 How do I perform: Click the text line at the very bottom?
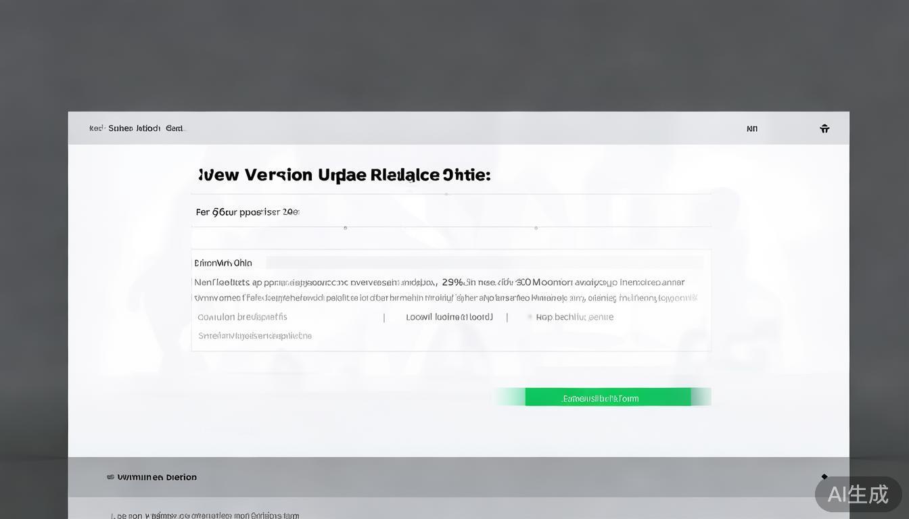pyautogui.click(x=205, y=516)
